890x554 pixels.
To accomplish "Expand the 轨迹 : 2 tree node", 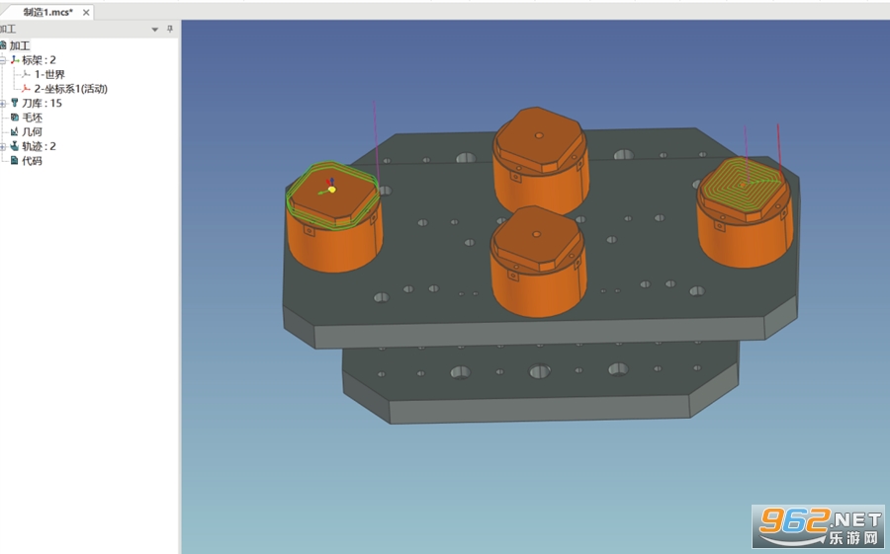I will tap(3, 146).
